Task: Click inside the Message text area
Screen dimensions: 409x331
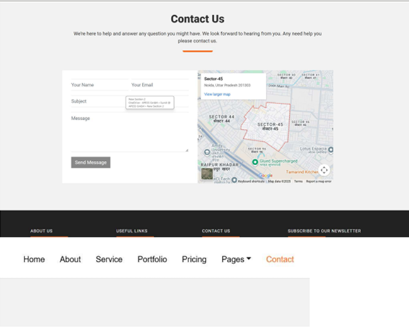Action: (129, 132)
